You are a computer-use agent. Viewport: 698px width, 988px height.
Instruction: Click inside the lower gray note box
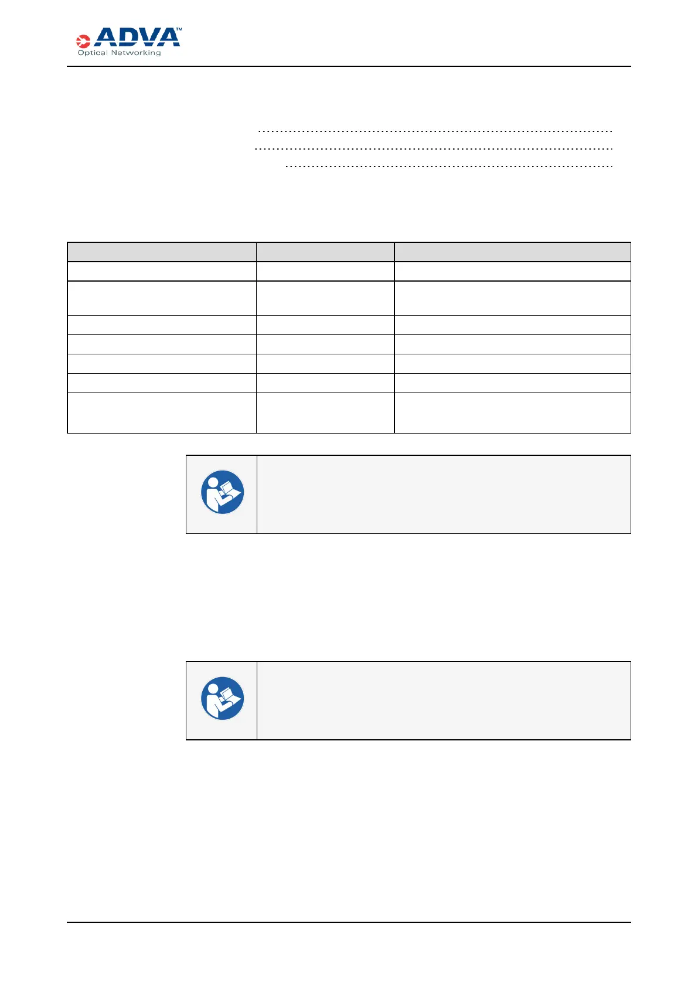444,701
